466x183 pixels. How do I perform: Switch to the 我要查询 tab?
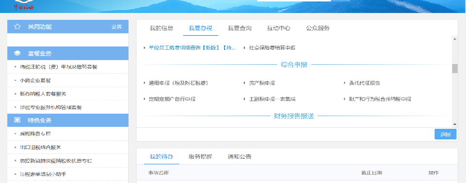click(x=240, y=28)
